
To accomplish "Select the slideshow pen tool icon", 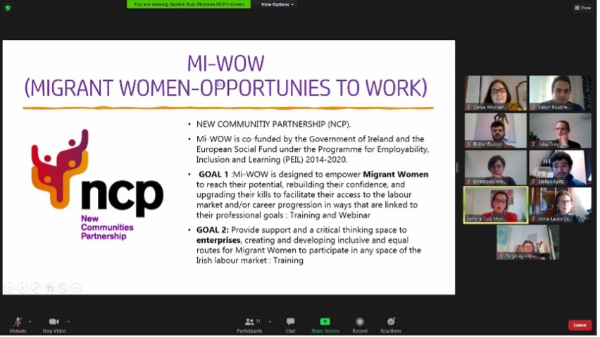I will pyautogui.click(x=36, y=288).
